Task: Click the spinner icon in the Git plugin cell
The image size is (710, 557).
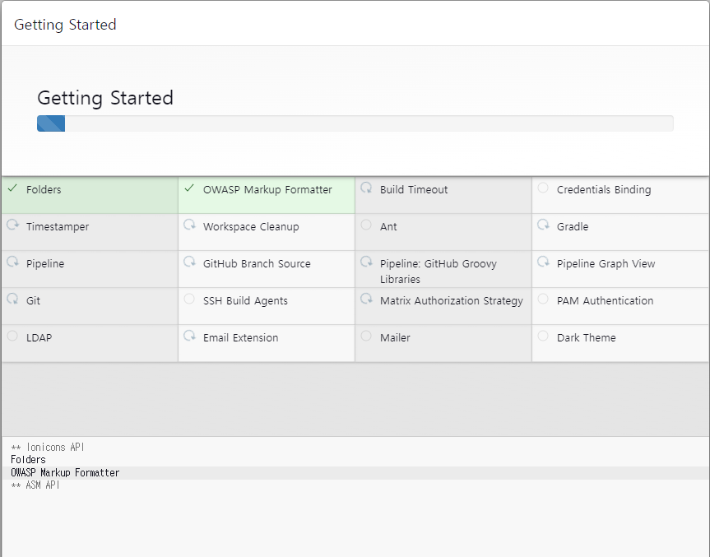Action: tap(12, 299)
